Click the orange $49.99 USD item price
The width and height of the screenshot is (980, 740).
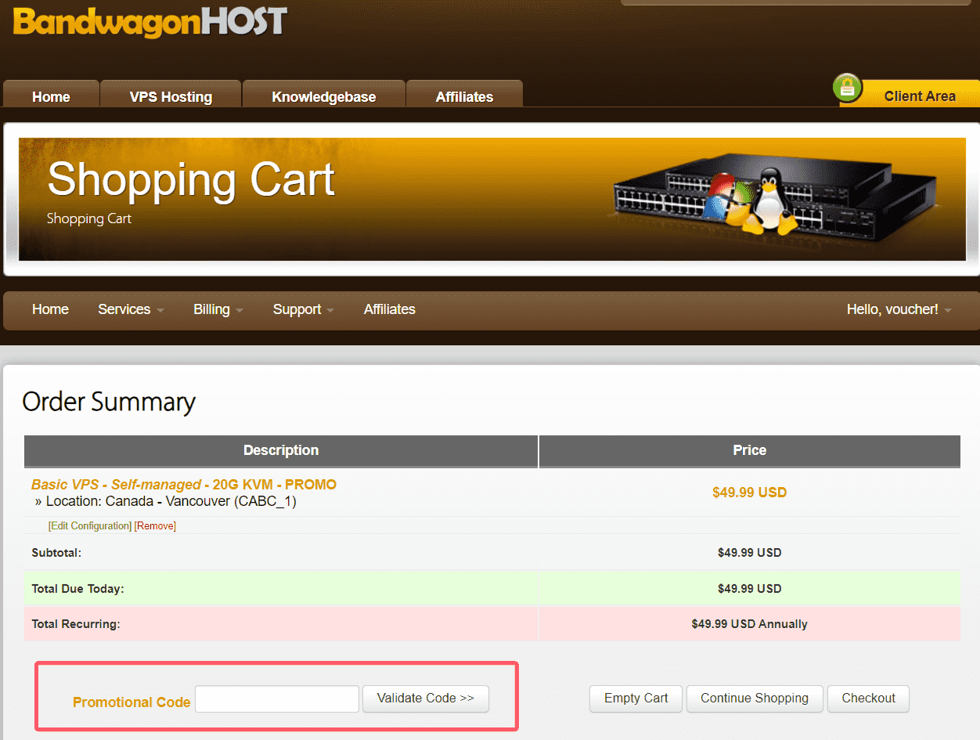pyautogui.click(x=749, y=493)
